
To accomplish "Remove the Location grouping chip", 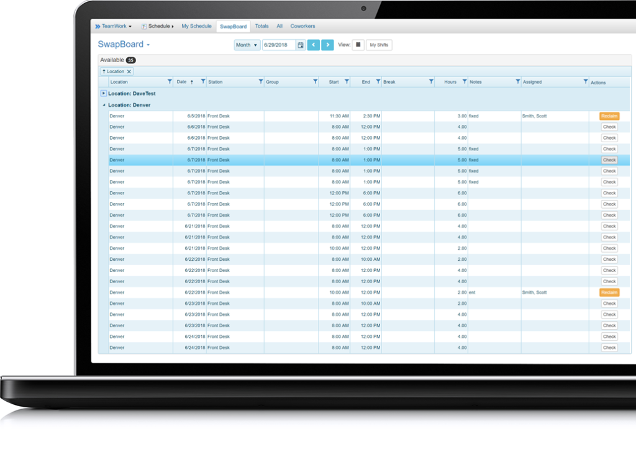I will click(x=129, y=72).
